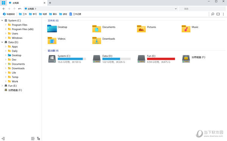227x141 pixels.
Task: Go forward with the right arrow
Action: click(9, 9)
